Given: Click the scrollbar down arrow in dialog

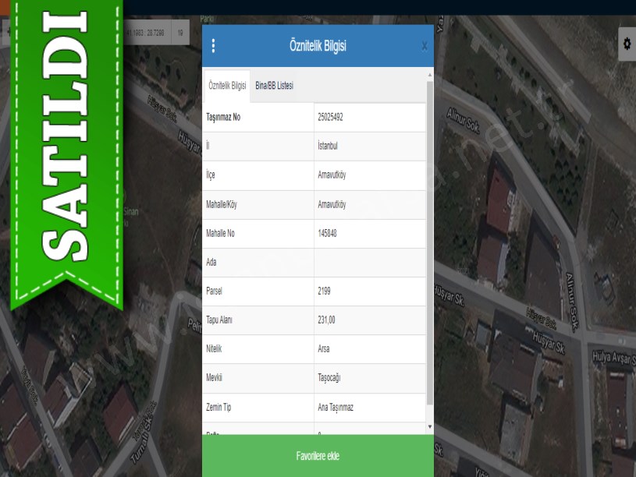Looking at the screenshot, I should 429,427.
